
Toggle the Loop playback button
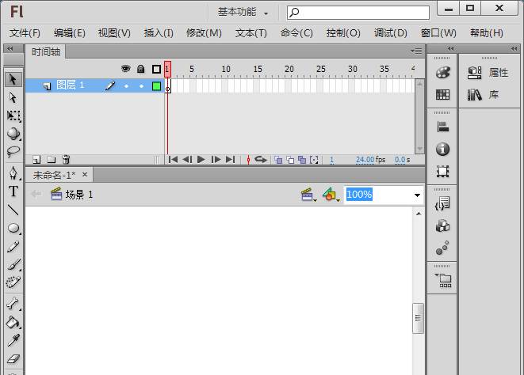261,160
